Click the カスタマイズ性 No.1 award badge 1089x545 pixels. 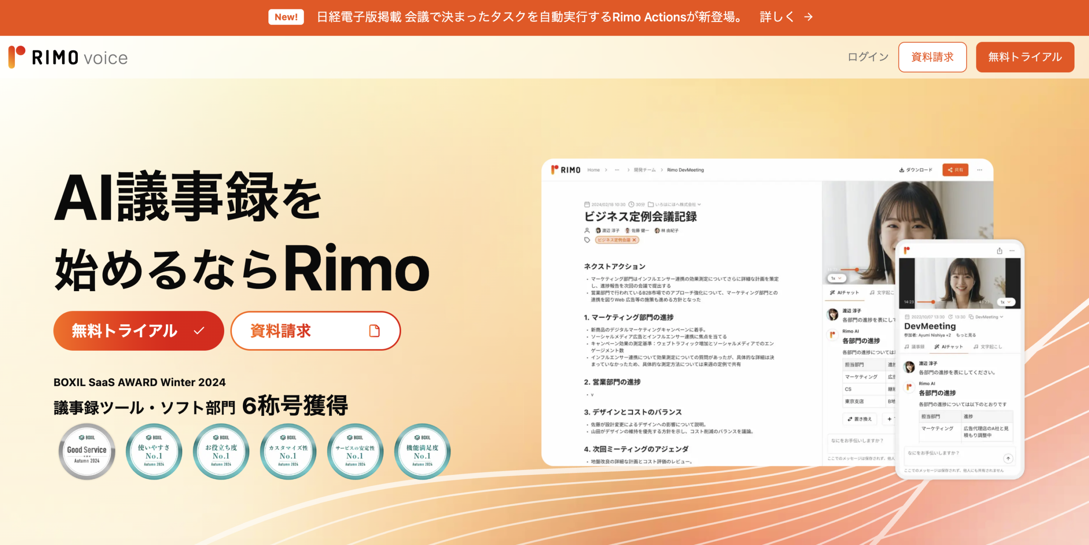pyautogui.click(x=288, y=451)
